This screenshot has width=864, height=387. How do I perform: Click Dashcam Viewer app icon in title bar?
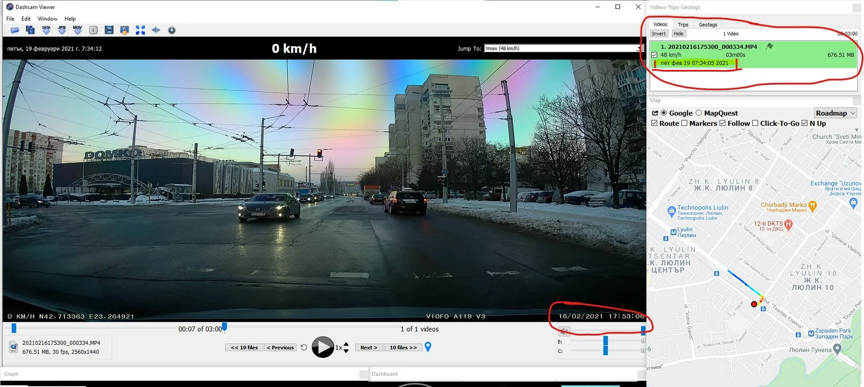point(10,7)
